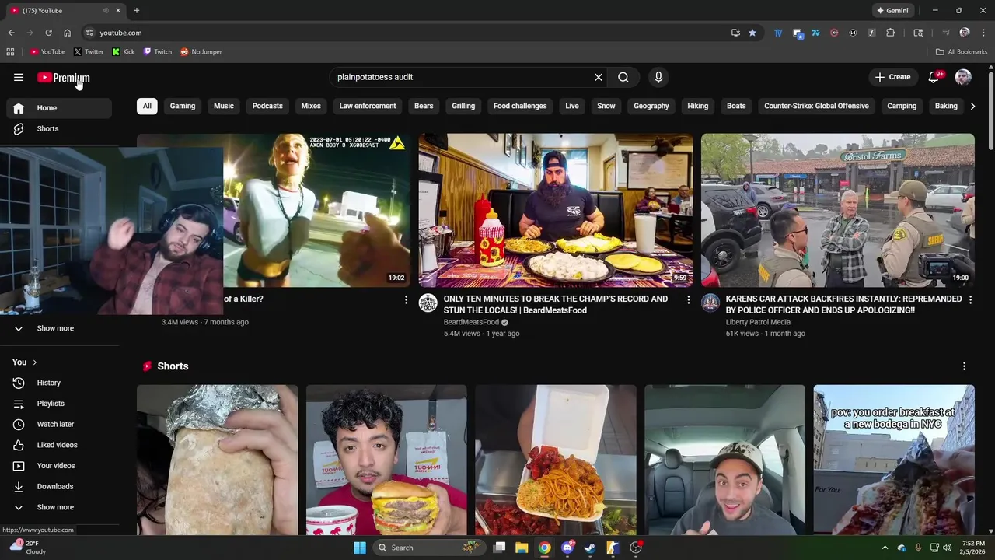Open the Twitch bookmark

(158, 52)
